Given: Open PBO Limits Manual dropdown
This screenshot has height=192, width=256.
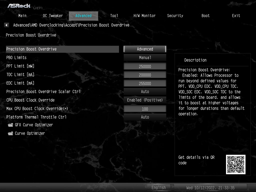Looking at the screenshot, I should [x=145, y=57].
